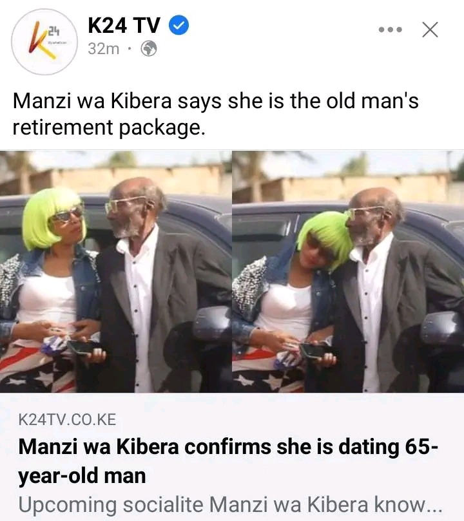Open headline about dating 65-year-old man

click(228, 461)
